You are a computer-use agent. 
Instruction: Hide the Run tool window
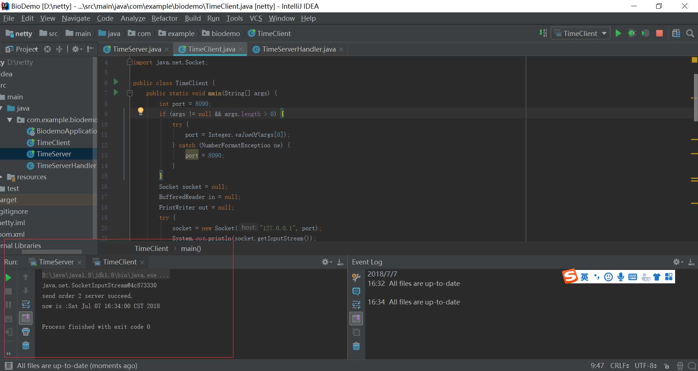[340, 262]
